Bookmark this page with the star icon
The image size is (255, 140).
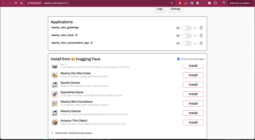point(171,3)
